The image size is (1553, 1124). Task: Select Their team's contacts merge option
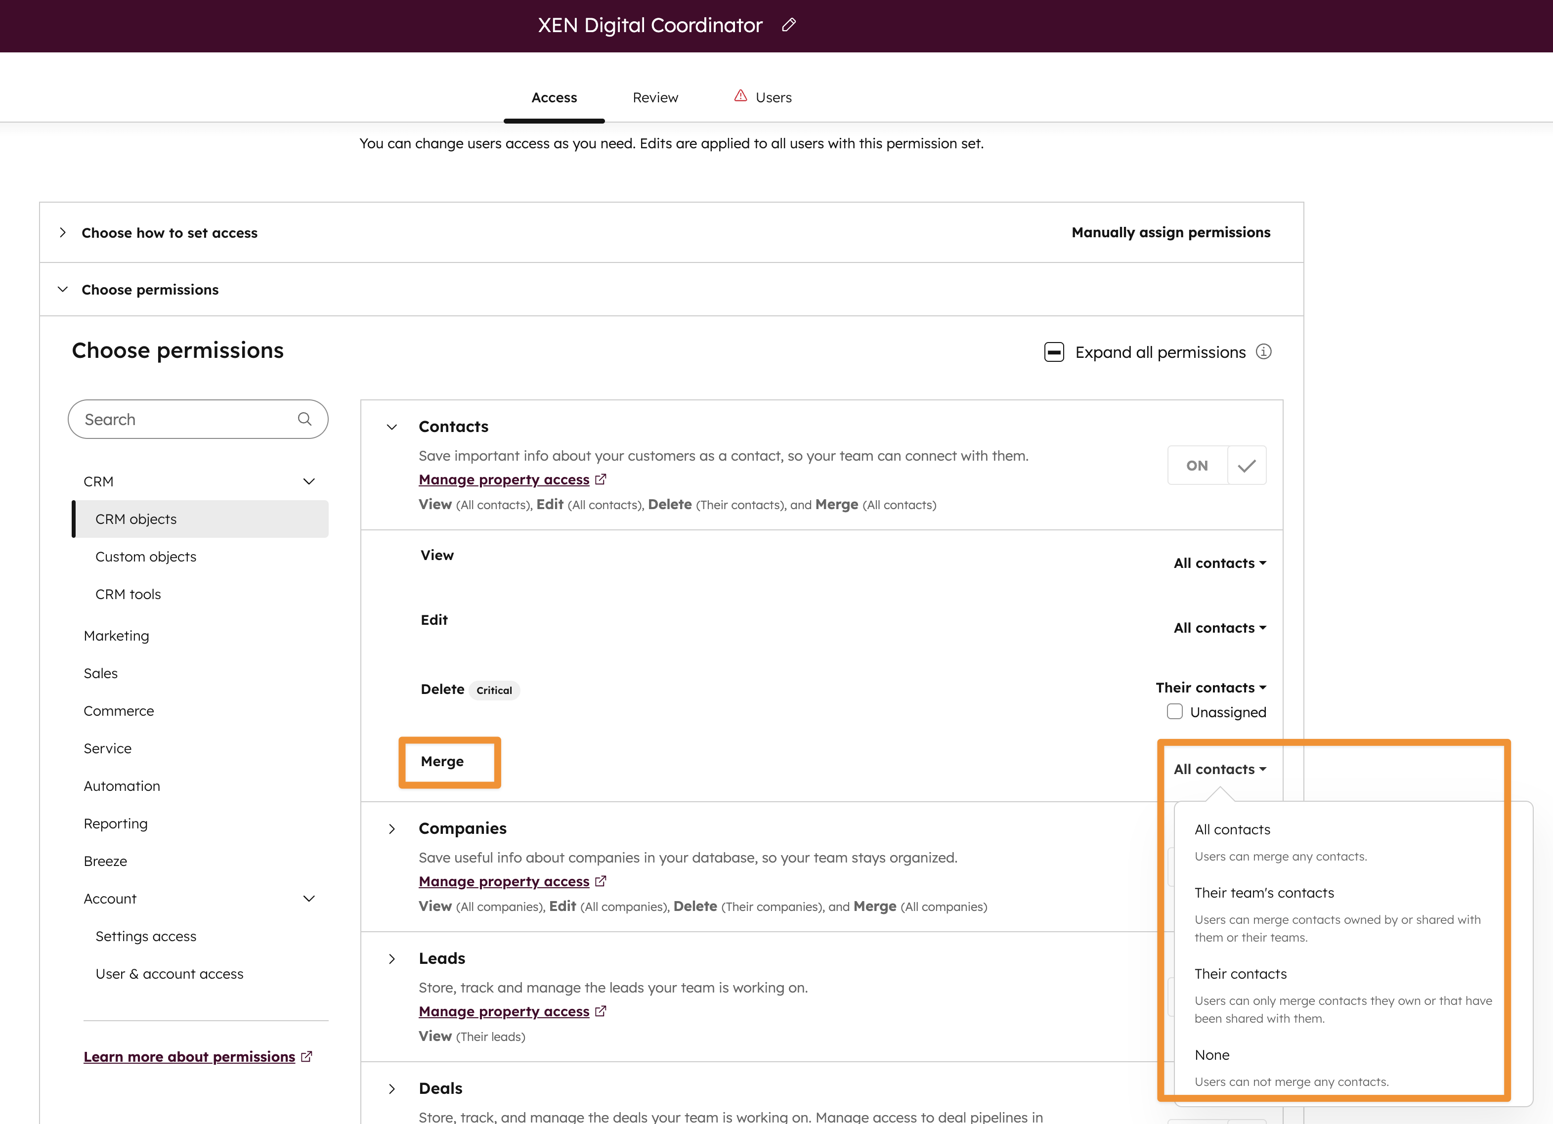[1263, 893]
